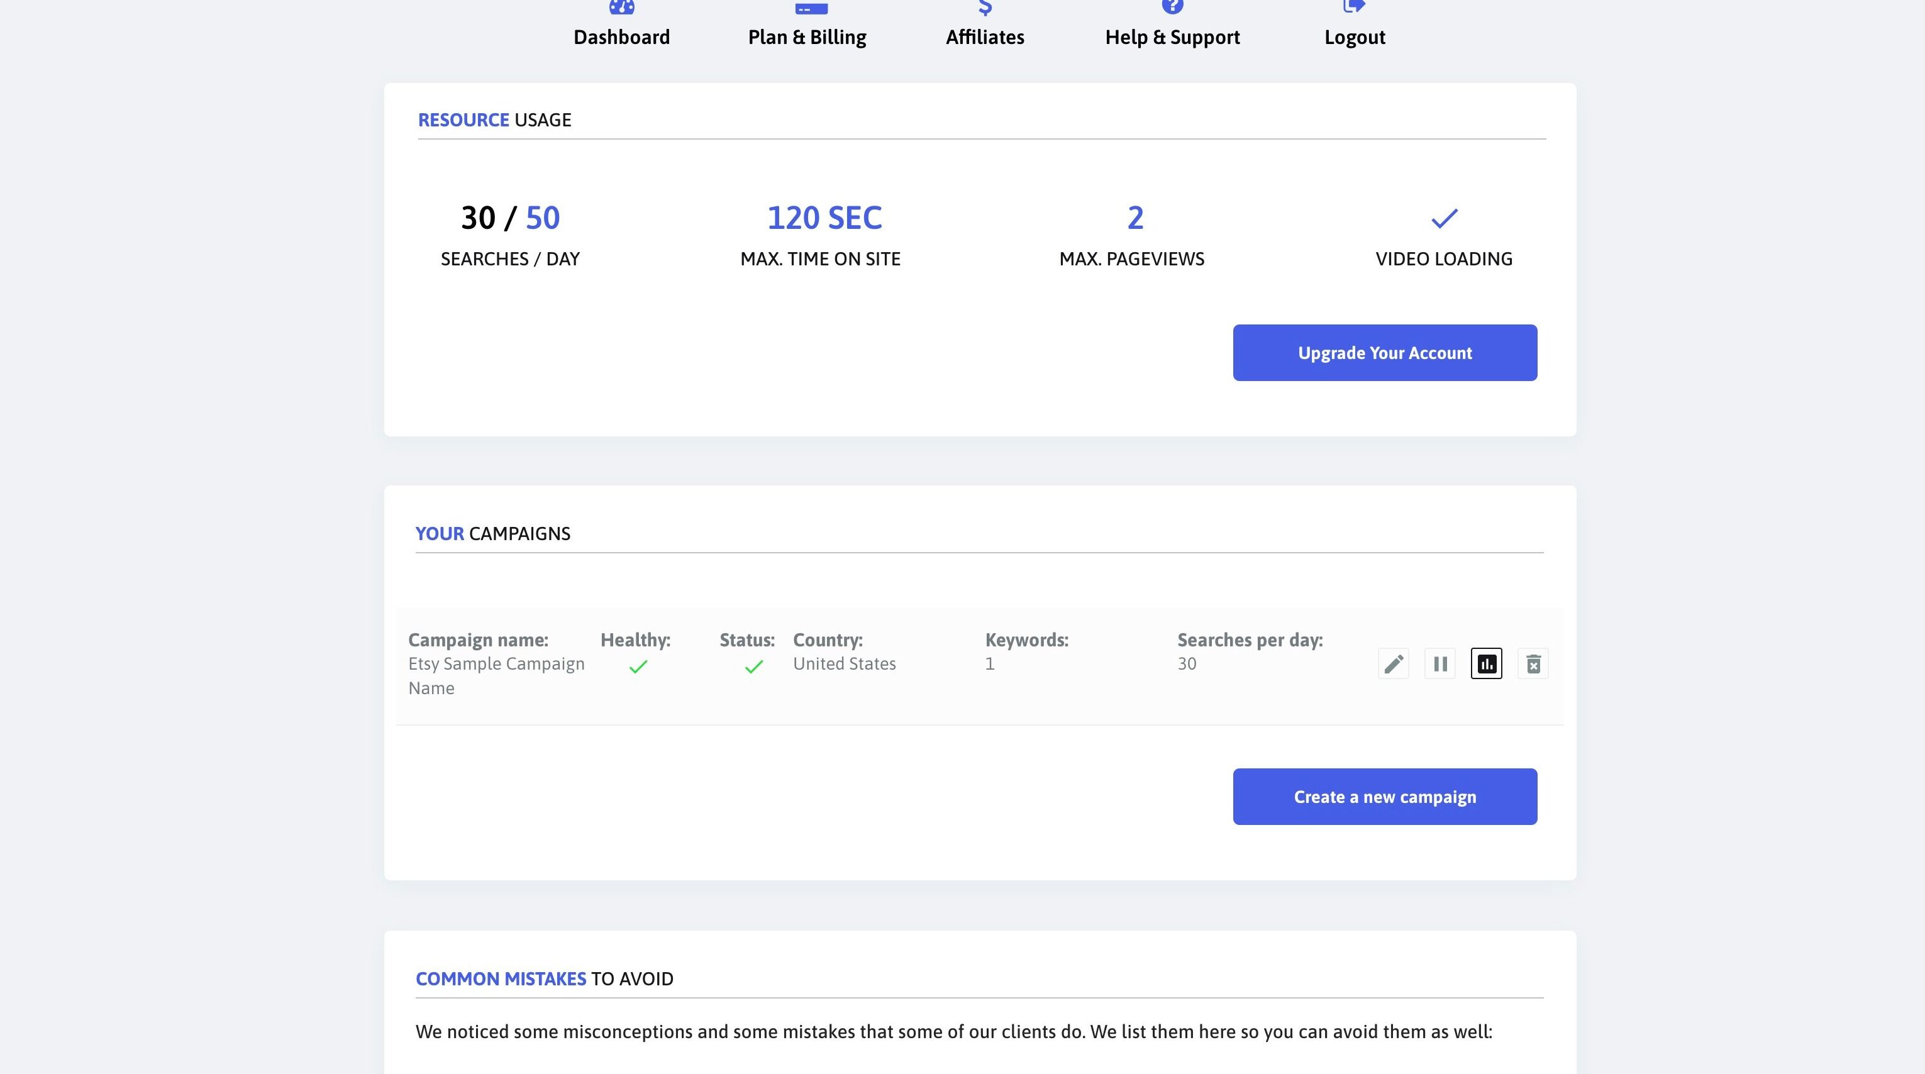Click the Affiliates dollar icon

click(985, 8)
